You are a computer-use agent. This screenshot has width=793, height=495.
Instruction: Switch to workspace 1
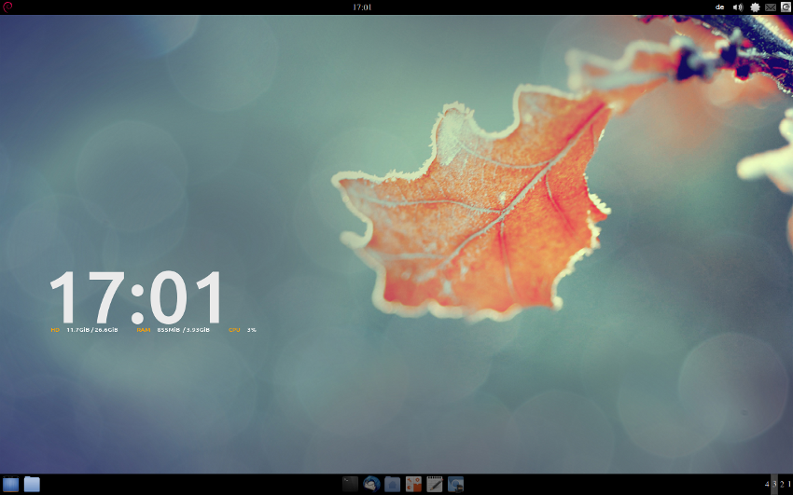tap(788, 484)
